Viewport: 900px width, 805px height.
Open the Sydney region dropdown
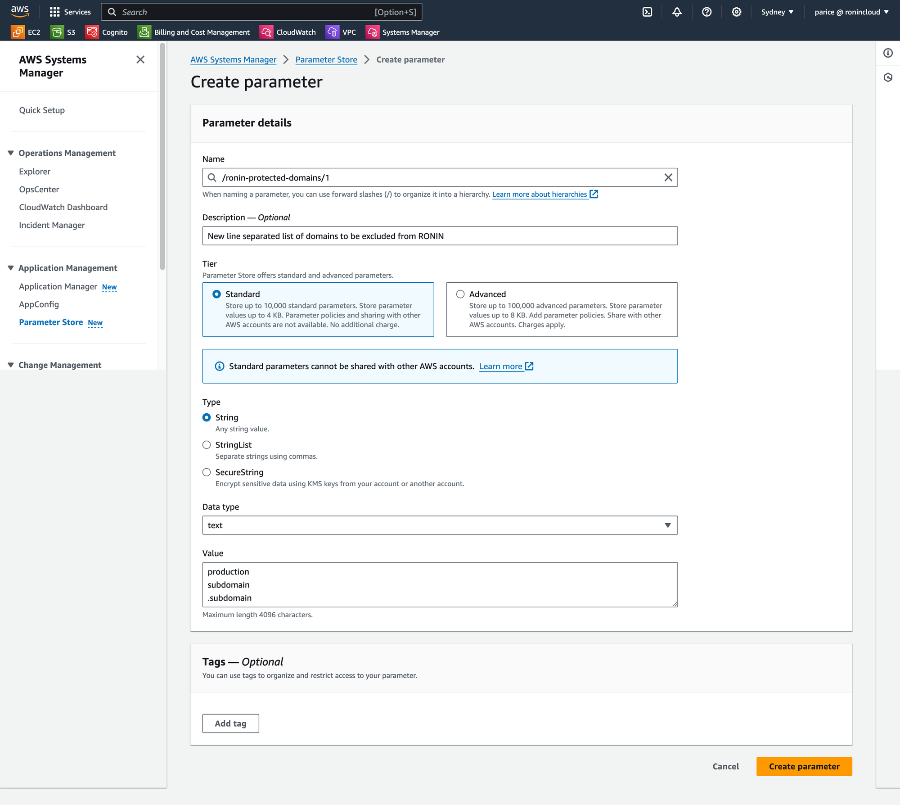[777, 12]
